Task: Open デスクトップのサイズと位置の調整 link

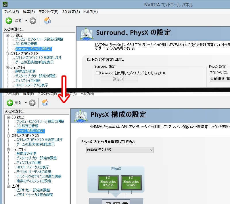Action: [x=39, y=176]
